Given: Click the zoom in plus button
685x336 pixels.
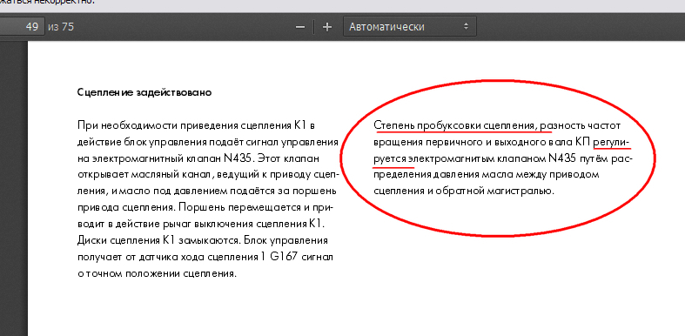Looking at the screenshot, I should pos(326,27).
